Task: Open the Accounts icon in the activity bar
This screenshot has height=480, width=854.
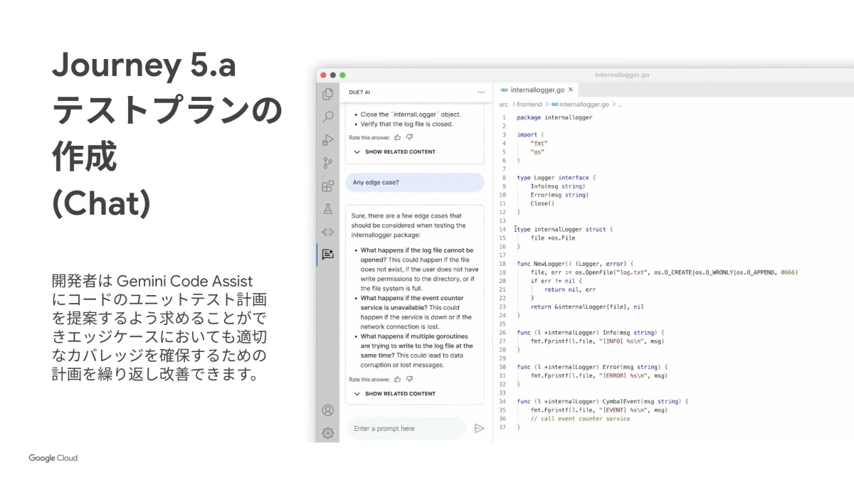Action: (327, 410)
